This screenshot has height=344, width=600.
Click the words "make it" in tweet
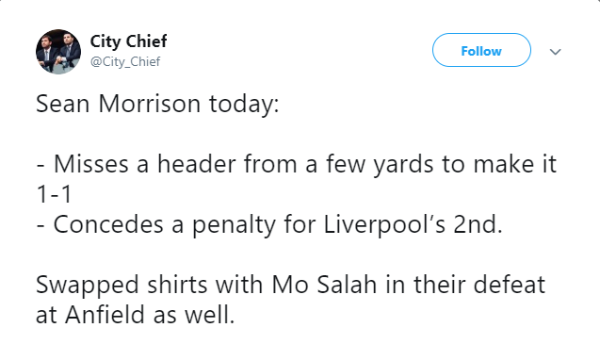click(515, 165)
